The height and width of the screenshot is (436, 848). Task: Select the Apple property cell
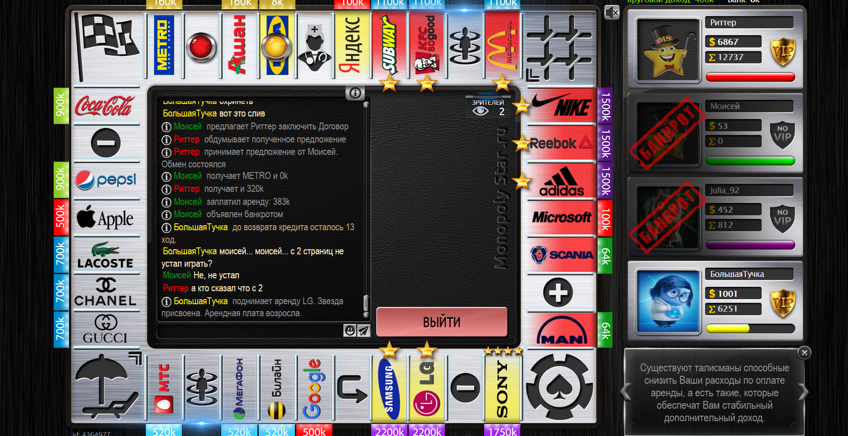106,218
